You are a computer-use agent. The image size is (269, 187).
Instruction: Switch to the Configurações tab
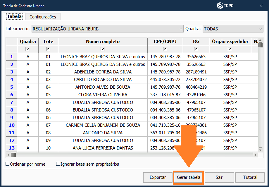(x=43, y=17)
